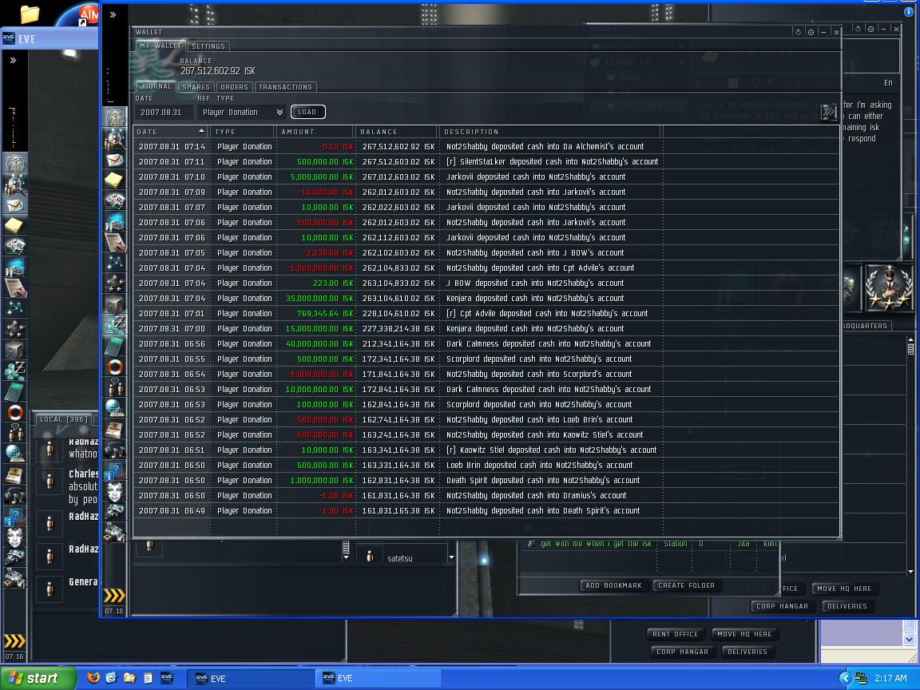Image resolution: width=920 pixels, height=690 pixels.
Task: Click yellow chevrons above clock in back EVE sidebar
Action: pos(14,641)
